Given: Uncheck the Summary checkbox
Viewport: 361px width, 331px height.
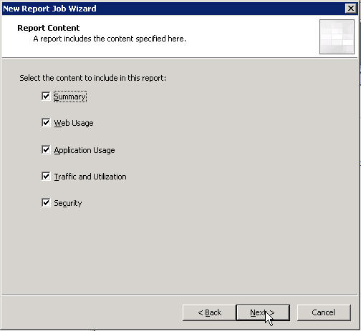Looking at the screenshot, I should [x=46, y=97].
